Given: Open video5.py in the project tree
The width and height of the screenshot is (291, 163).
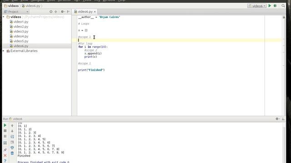Looking at the screenshot, I should 21,41.
